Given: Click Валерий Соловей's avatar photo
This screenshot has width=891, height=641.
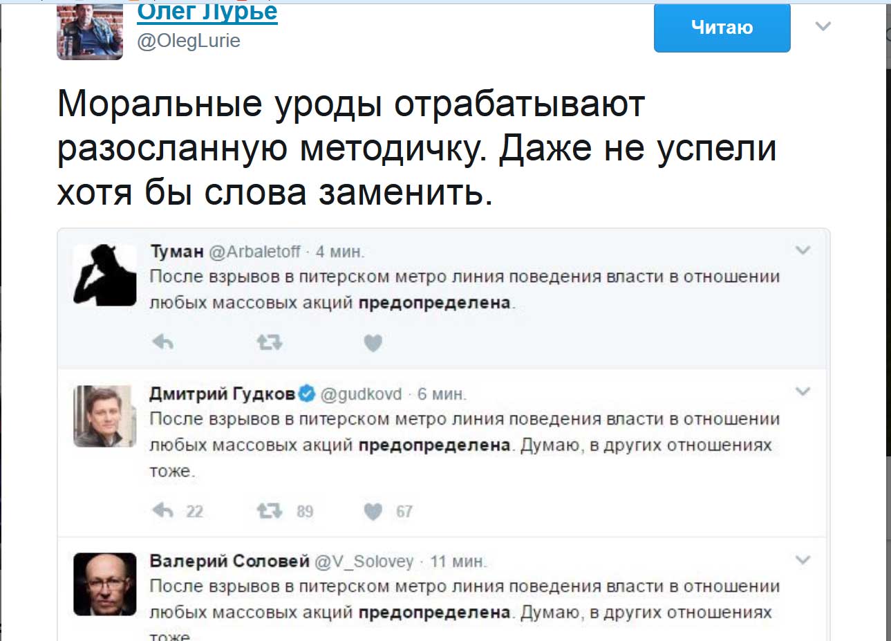Looking at the screenshot, I should point(105,584).
